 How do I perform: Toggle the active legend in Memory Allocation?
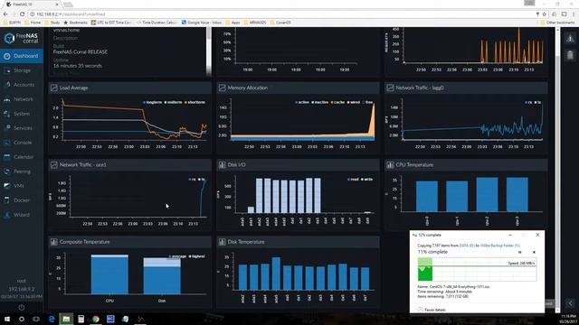[x=302, y=102]
